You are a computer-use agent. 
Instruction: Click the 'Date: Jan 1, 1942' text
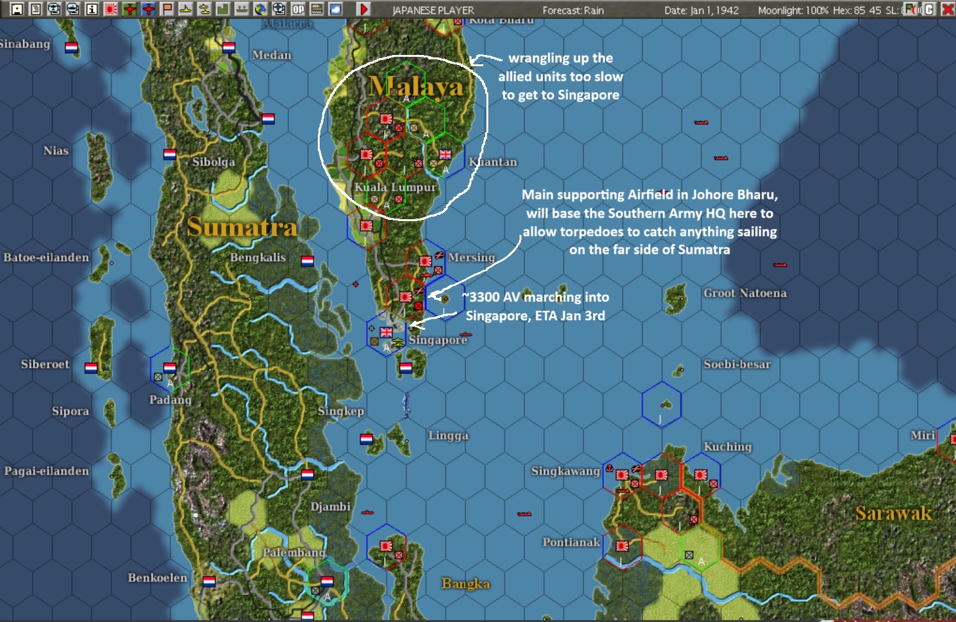click(701, 10)
